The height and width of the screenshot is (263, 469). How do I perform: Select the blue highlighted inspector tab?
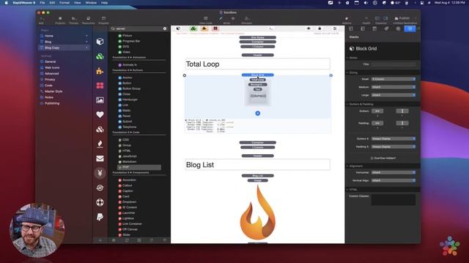click(410, 28)
